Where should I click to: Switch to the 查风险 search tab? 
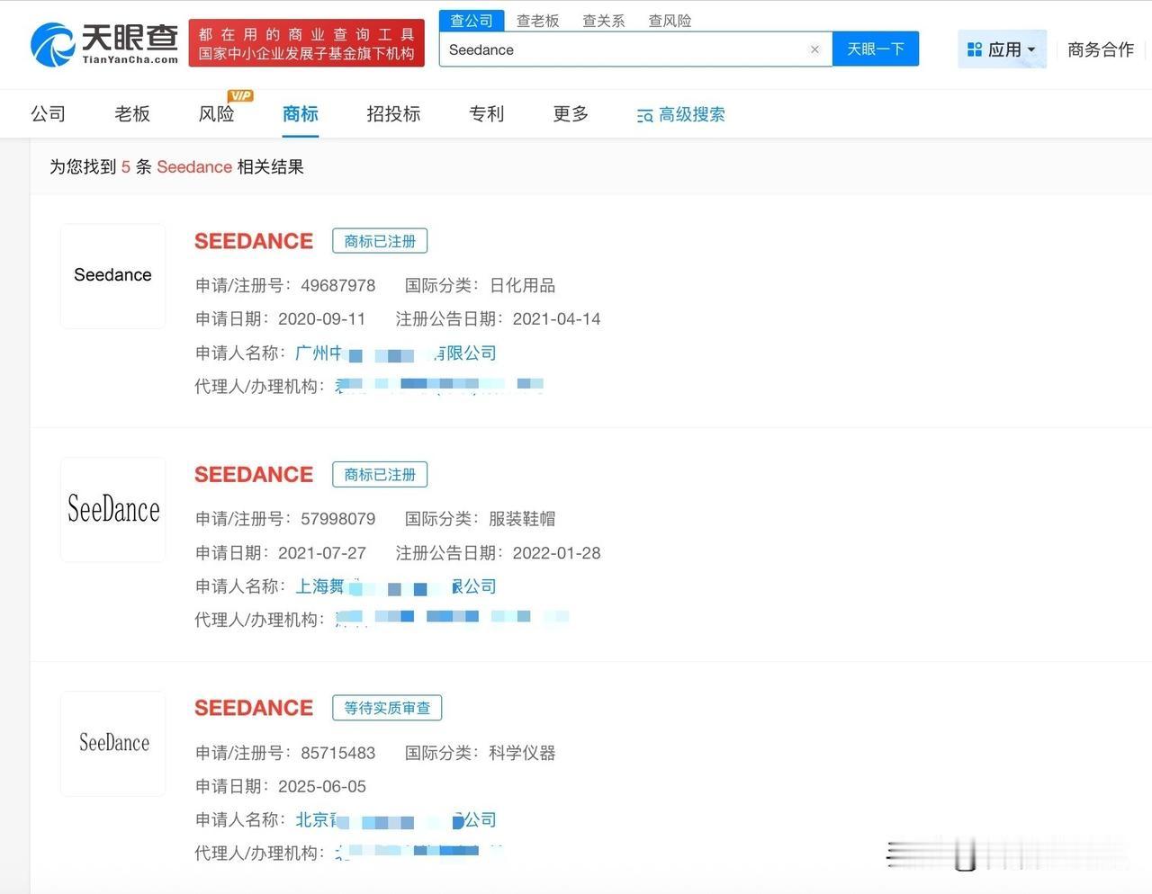pyautogui.click(x=670, y=20)
